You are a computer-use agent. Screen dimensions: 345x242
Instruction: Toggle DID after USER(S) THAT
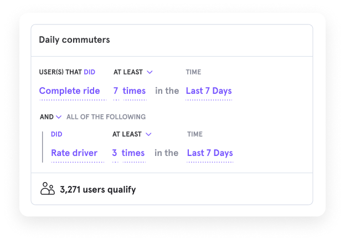(89, 72)
